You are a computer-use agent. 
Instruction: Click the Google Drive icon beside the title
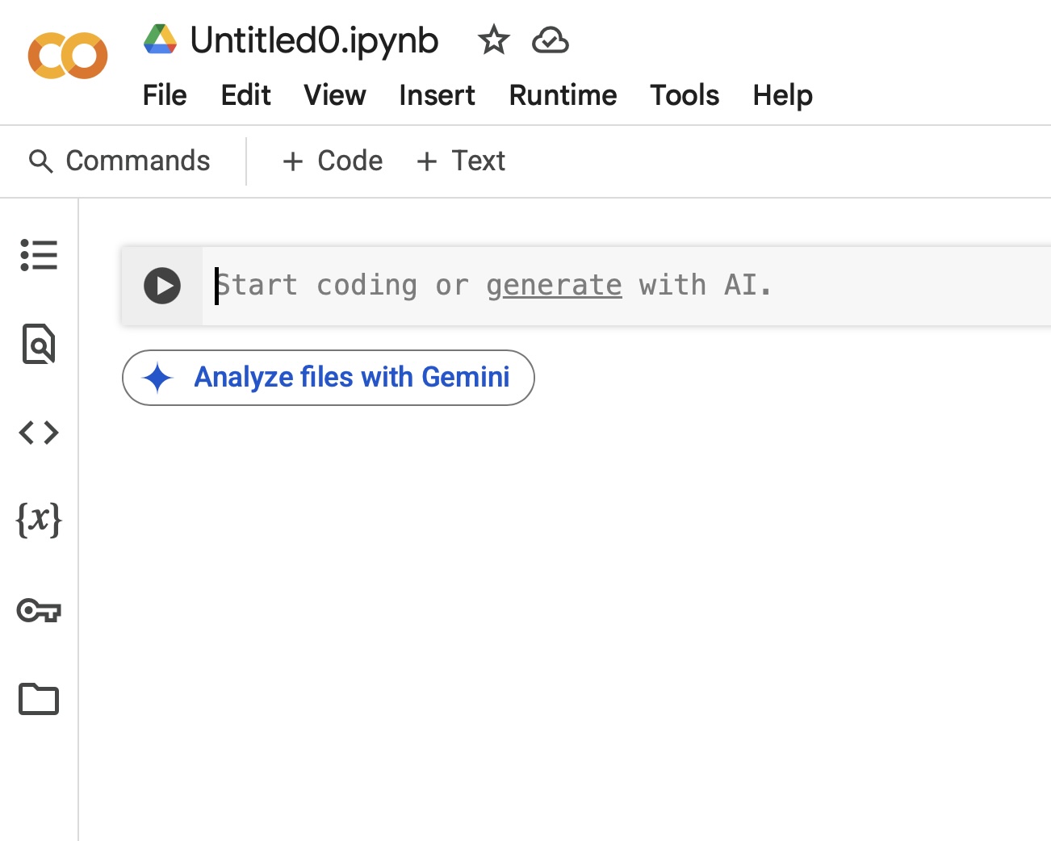pyautogui.click(x=160, y=40)
